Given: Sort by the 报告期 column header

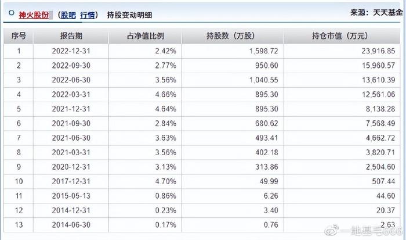Looking at the screenshot, I should [x=71, y=36].
